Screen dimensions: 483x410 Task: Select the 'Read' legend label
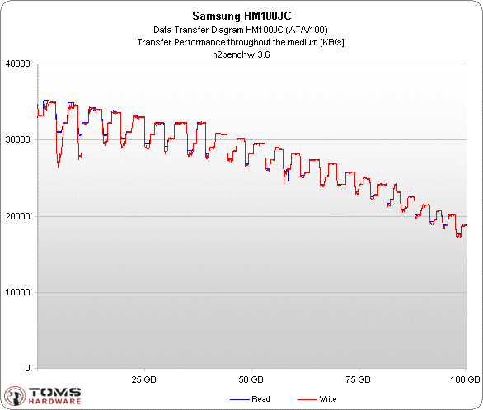click(x=260, y=399)
